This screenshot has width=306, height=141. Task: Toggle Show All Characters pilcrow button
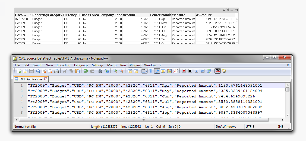click(150, 71)
